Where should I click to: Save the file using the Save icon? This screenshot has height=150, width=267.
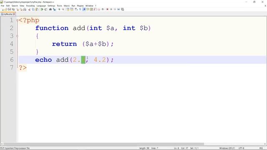(x=10, y=9)
